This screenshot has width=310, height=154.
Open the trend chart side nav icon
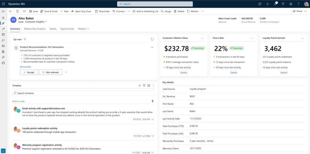[x=3, y=29]
